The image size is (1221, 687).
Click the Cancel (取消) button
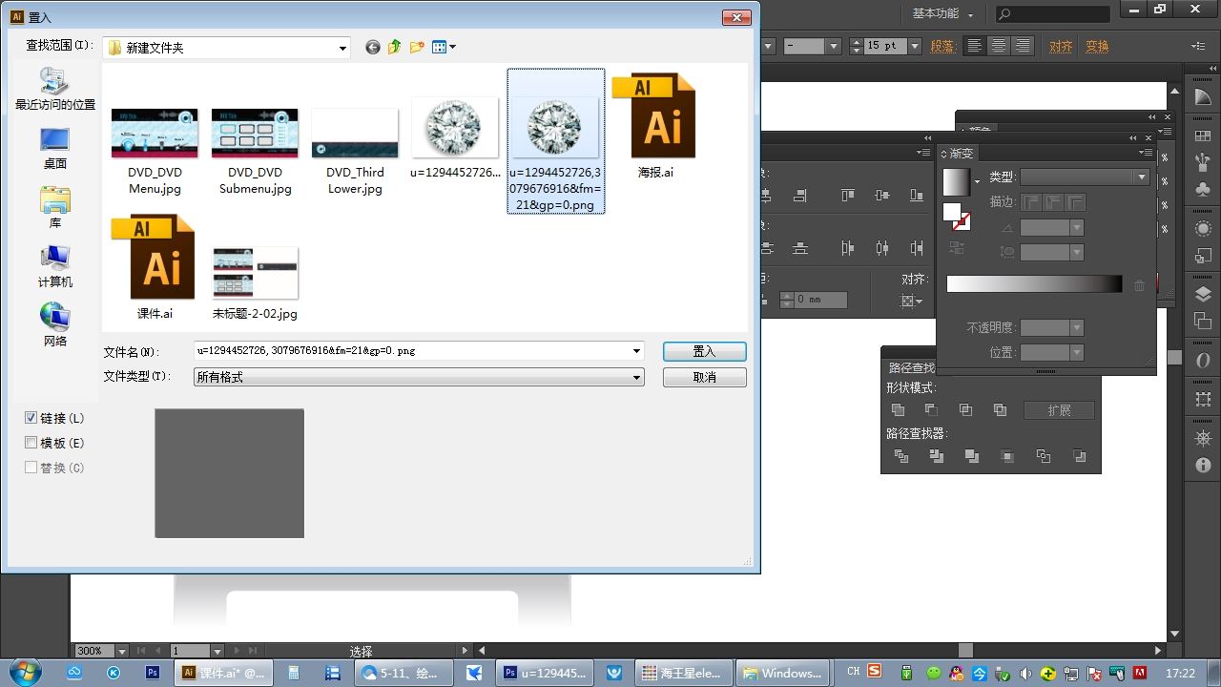click(x=704, y=377)
